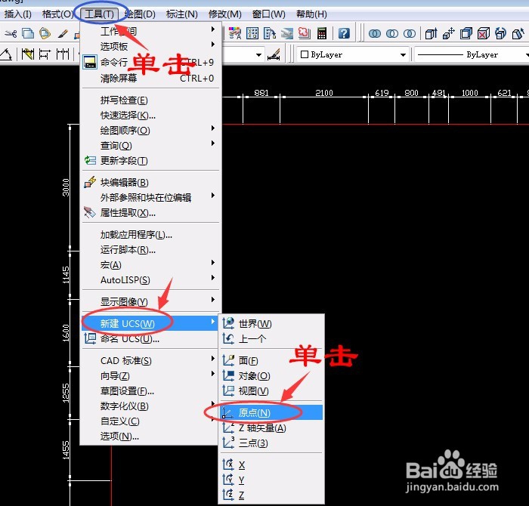This screenshot has width=529, height=506.
Task: Expand the 工作空间 submenu
Action: point(151,31)
